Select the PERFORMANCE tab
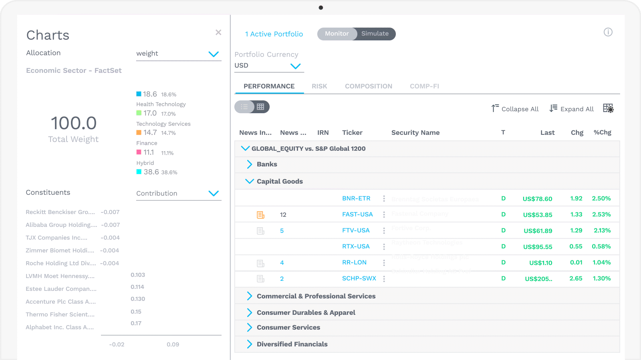 [x=269, y=86]
